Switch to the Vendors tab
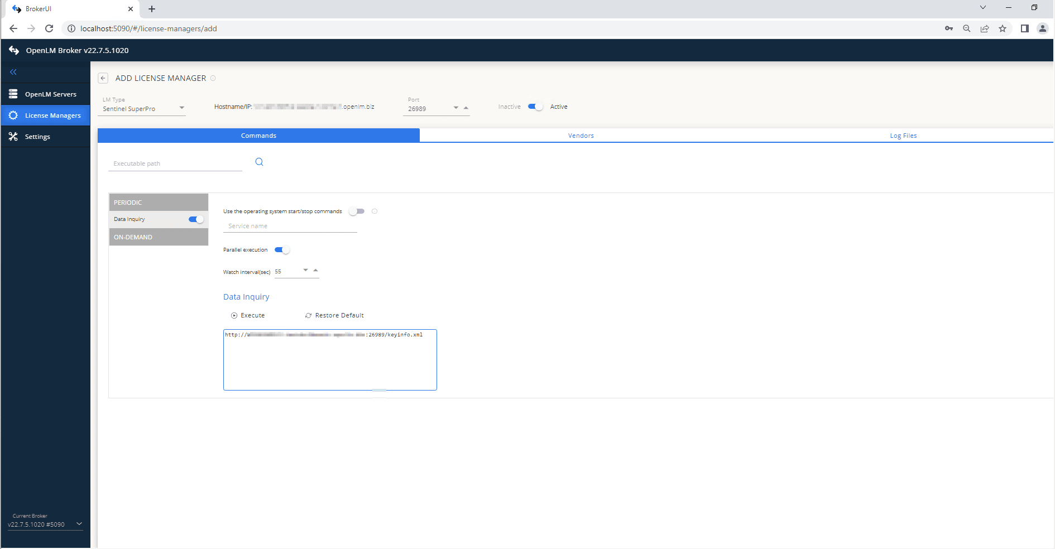Viewport: 1055px width, 549px height. coord(581,135)
